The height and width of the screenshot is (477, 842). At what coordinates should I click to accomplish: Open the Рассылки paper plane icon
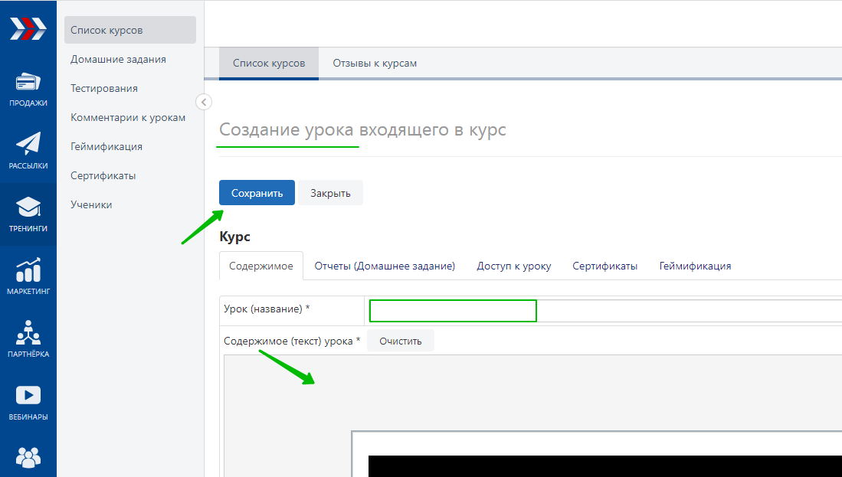pos(28,145)
